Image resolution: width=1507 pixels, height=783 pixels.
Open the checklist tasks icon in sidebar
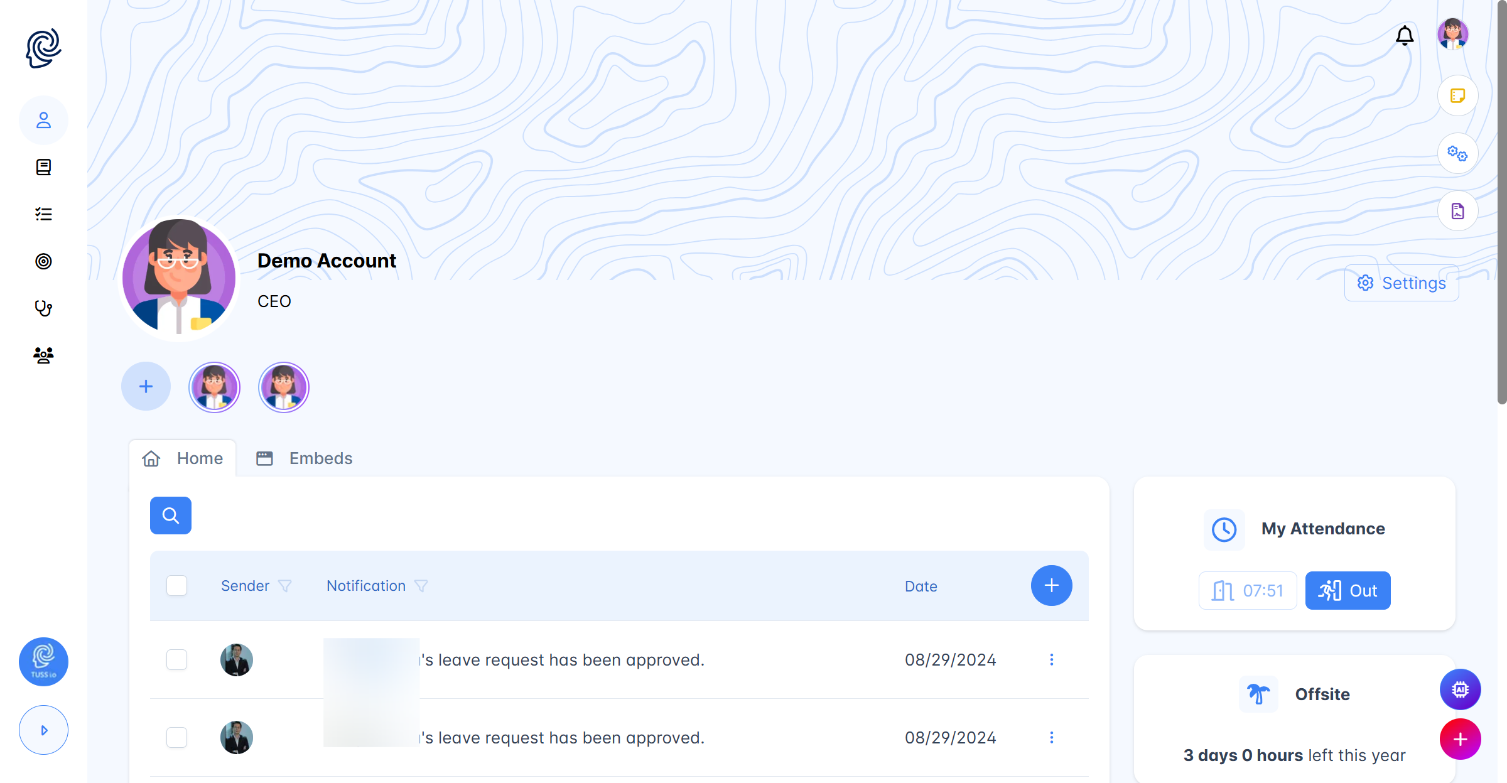(43, 214)
